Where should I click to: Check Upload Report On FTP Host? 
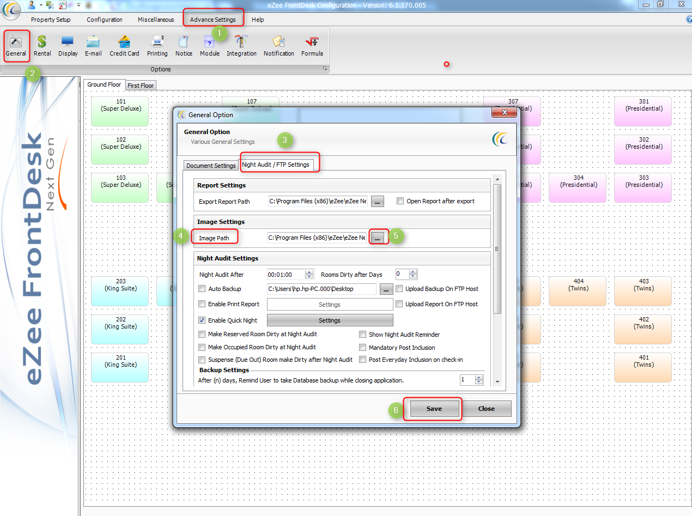[399, 304]
